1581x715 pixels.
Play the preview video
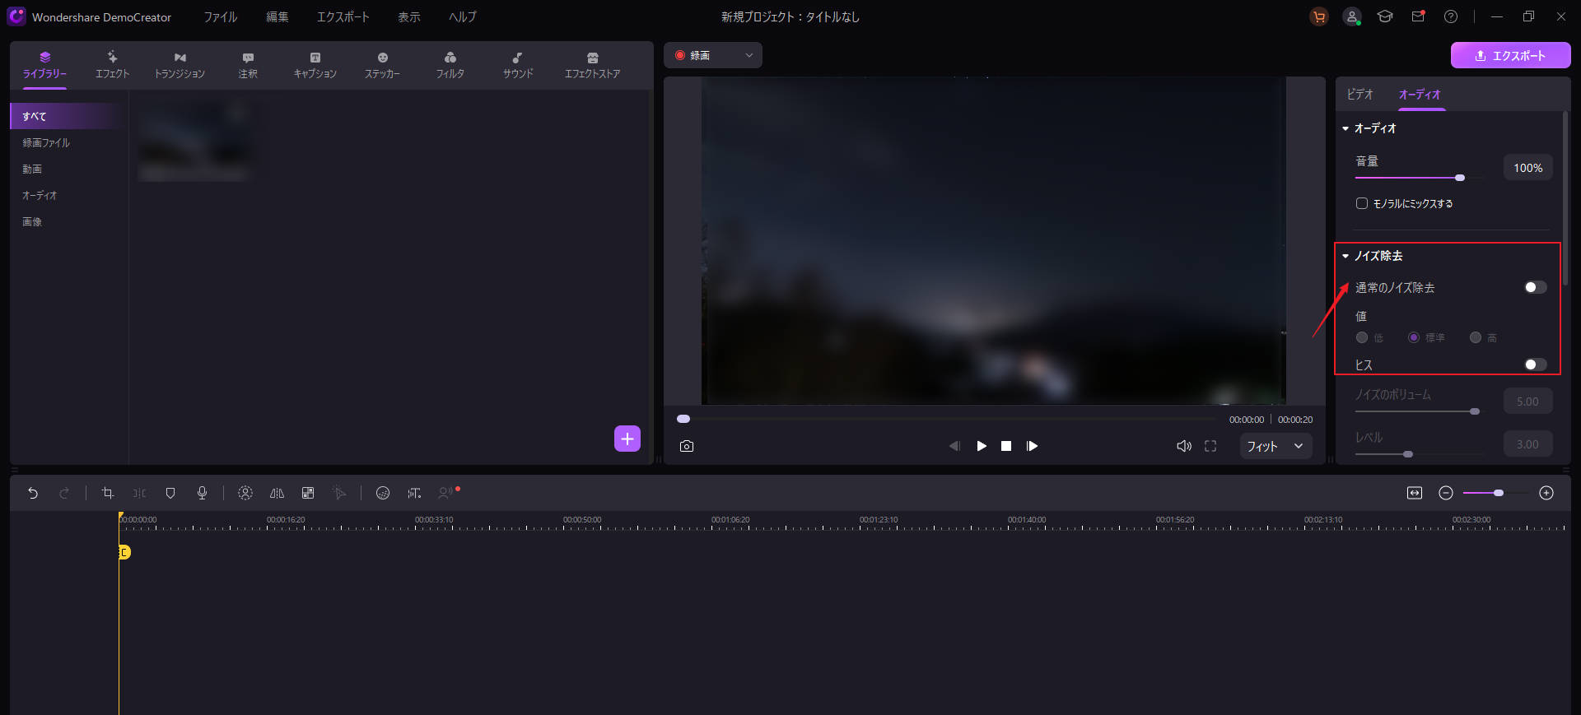coord(982,446)
